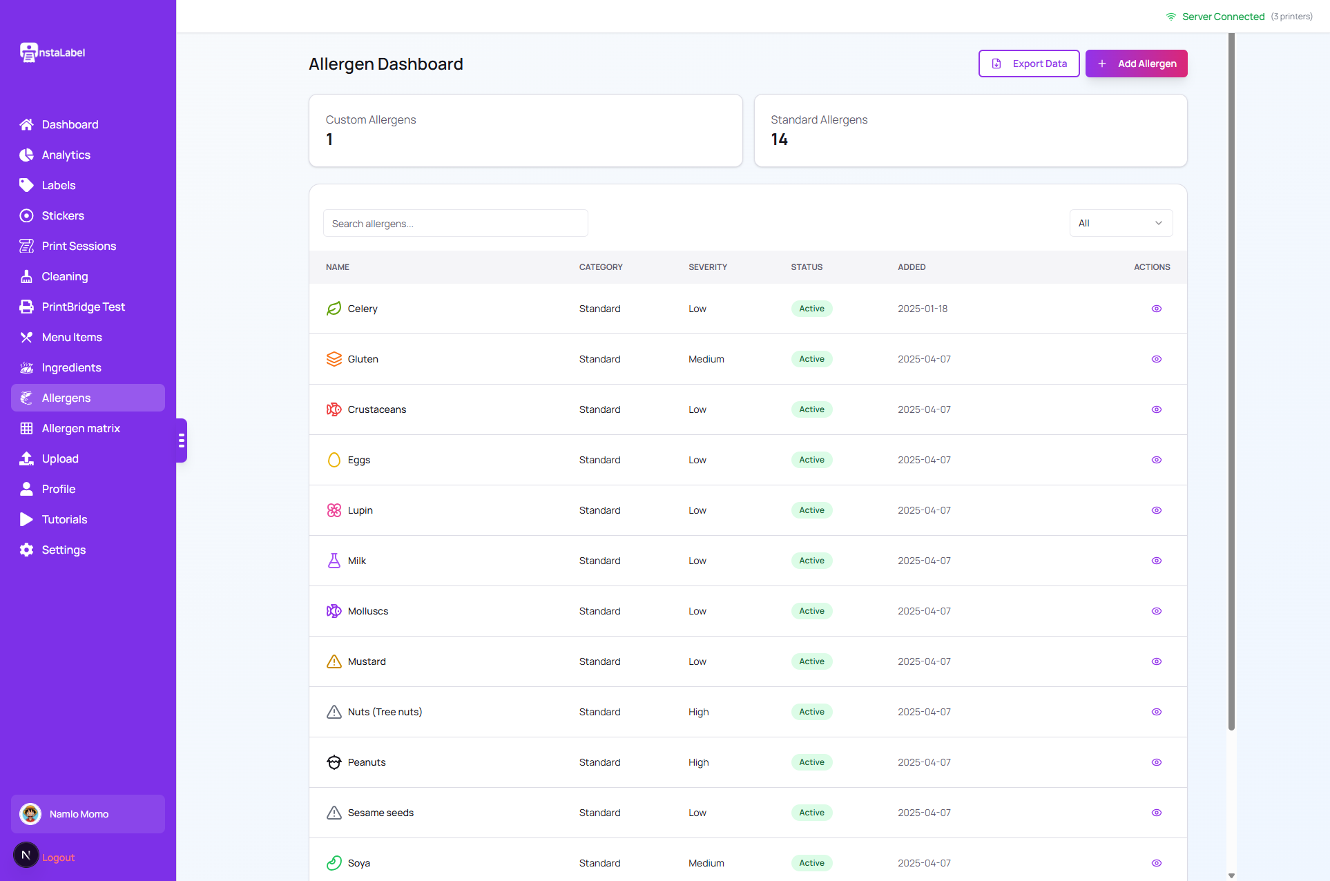The height and width of the screenshot is (881, 1330).
Task: Click the Upload arrow icon
Action: point(26,458)
